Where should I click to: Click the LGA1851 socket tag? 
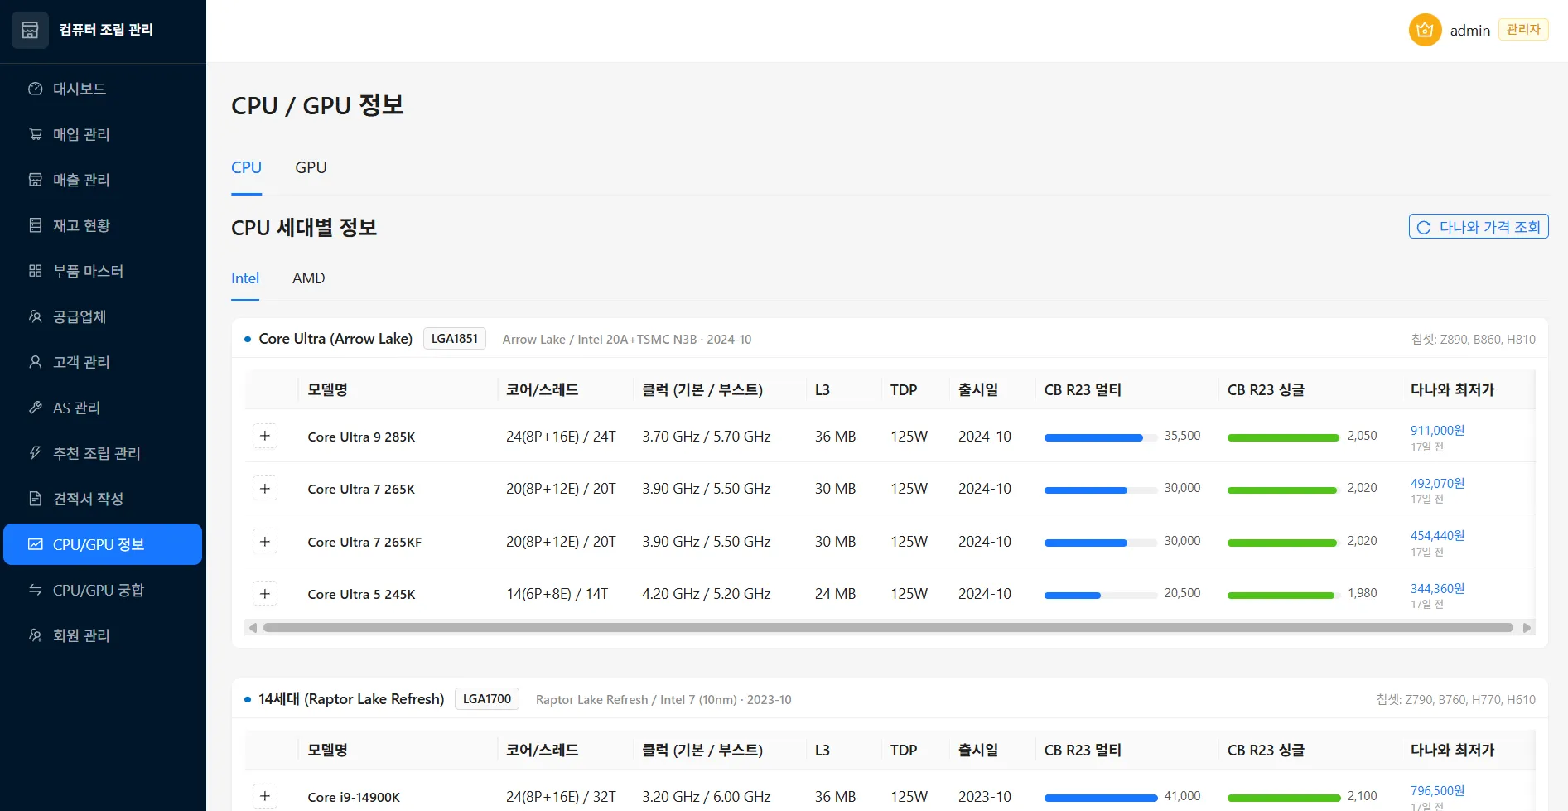point(455,339)
